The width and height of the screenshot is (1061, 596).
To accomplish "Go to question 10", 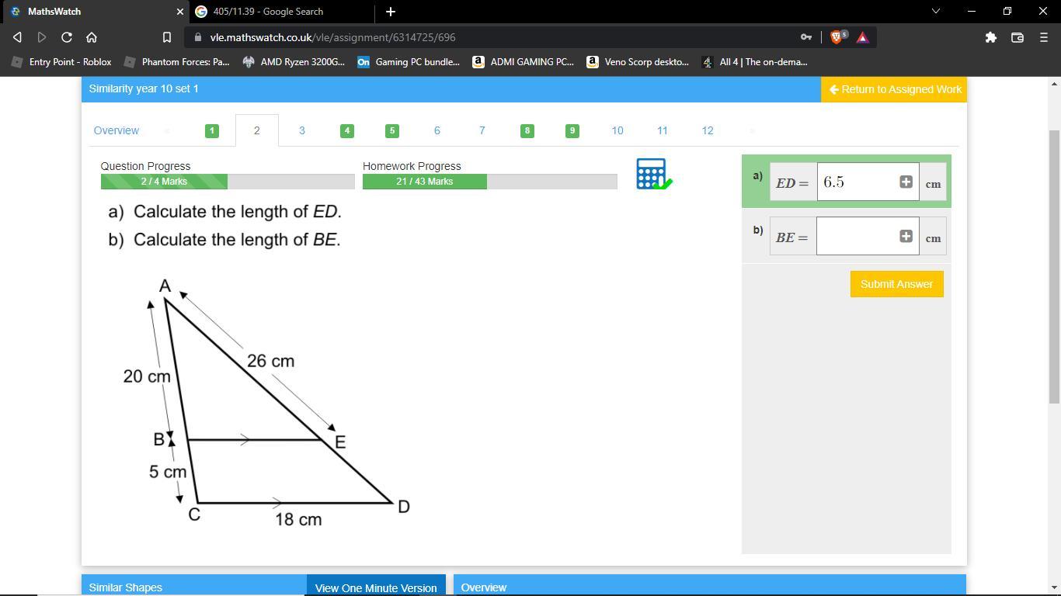I will click(x=617, y=130).
